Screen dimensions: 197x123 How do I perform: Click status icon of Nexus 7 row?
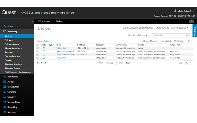coord(44,51)
